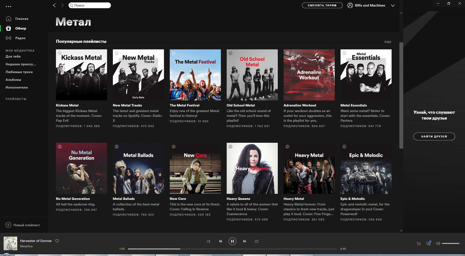The width and height of the screenshot is (465, 256).
Task: Go back with the left arrow
Action: pos(54,5)
